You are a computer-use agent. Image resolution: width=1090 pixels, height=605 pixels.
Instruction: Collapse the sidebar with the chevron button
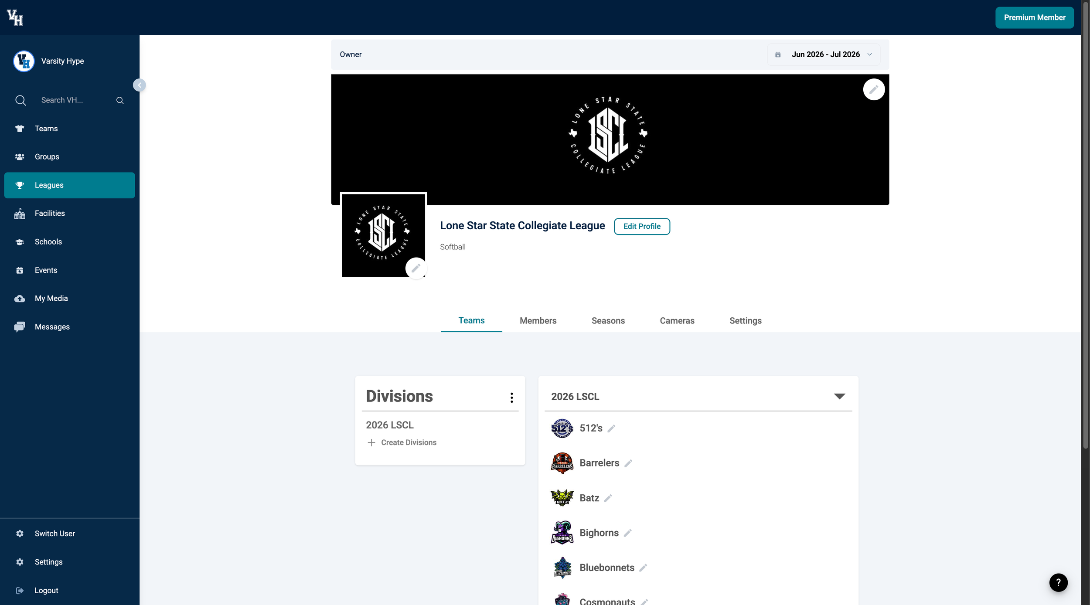tap(139, 85)
